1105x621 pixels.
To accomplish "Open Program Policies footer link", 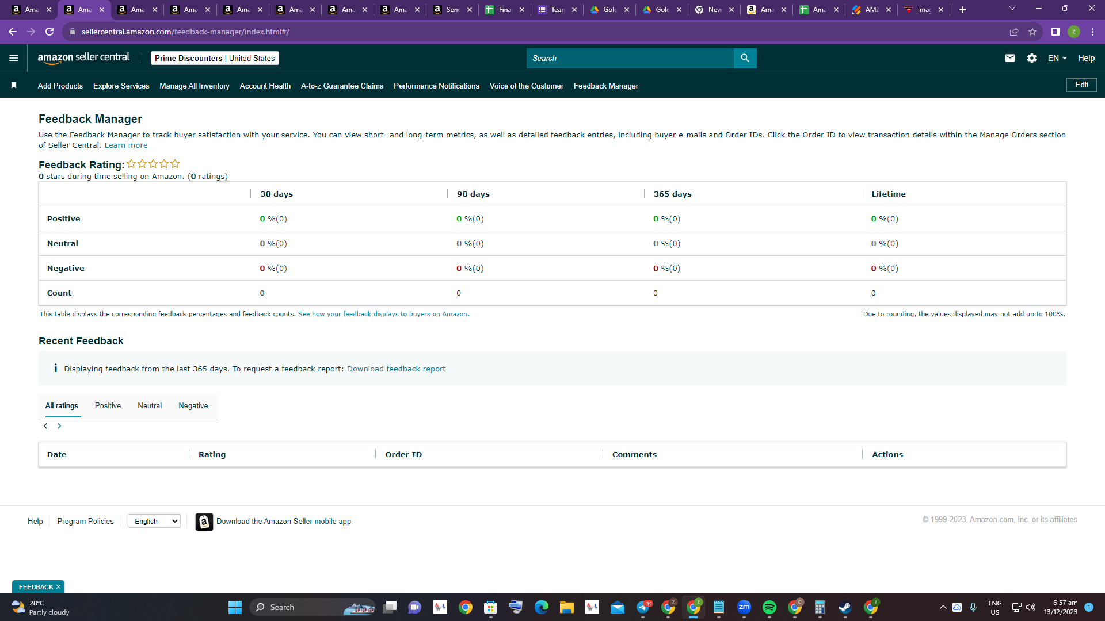I will point(85,522).
